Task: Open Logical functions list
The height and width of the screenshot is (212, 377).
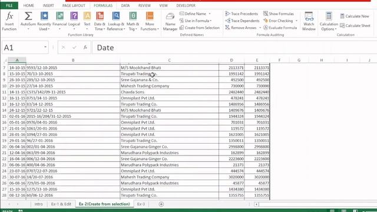Action: click(x=74, y=21)
